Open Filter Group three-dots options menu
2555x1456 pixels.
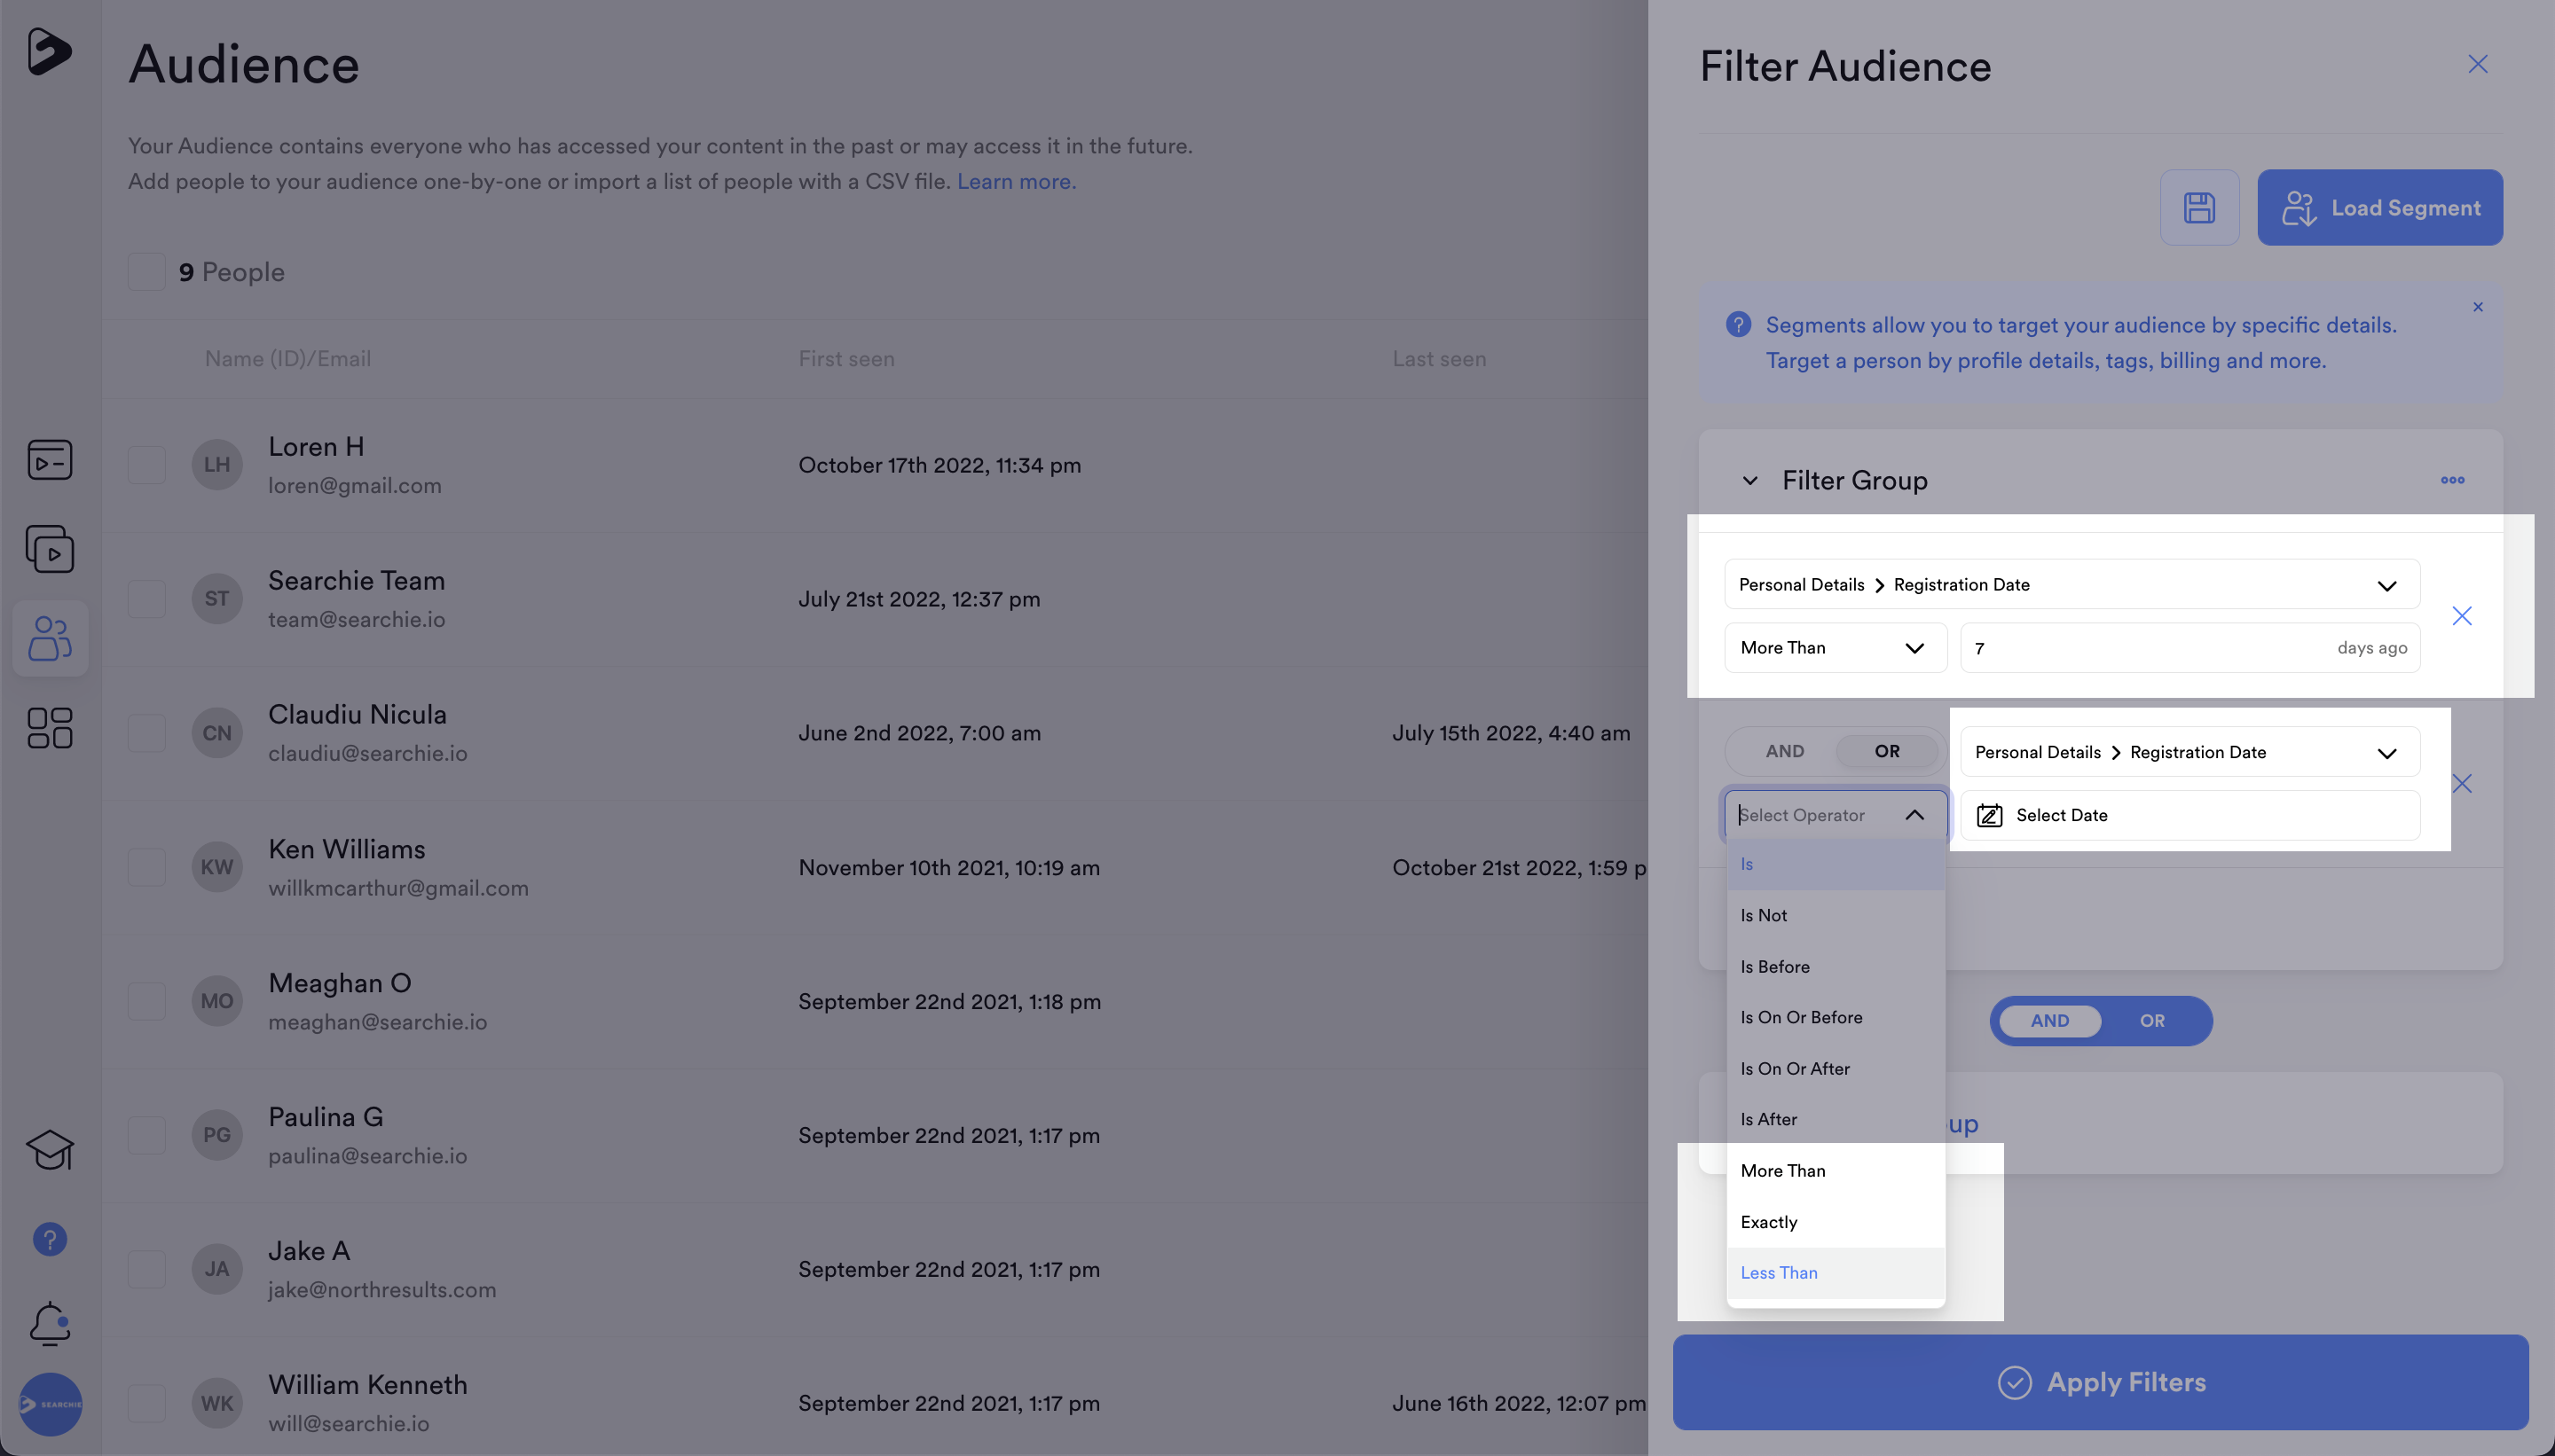(x=2452, y=480)
